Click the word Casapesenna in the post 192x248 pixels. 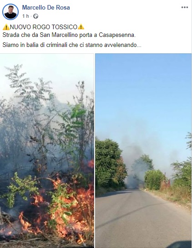click(x=117, y=35)
